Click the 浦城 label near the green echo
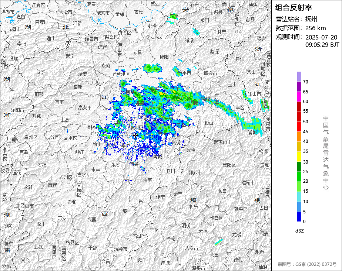The height and width of the screenshot is (271, 342). (252, 132)
